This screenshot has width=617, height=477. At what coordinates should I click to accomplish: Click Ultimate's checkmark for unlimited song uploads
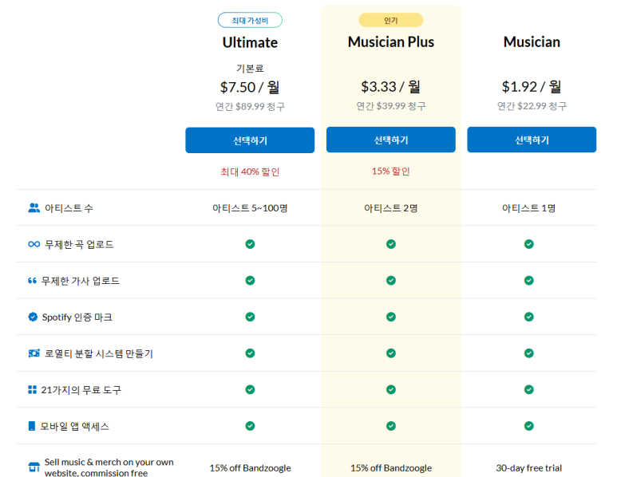pos(250,244)
